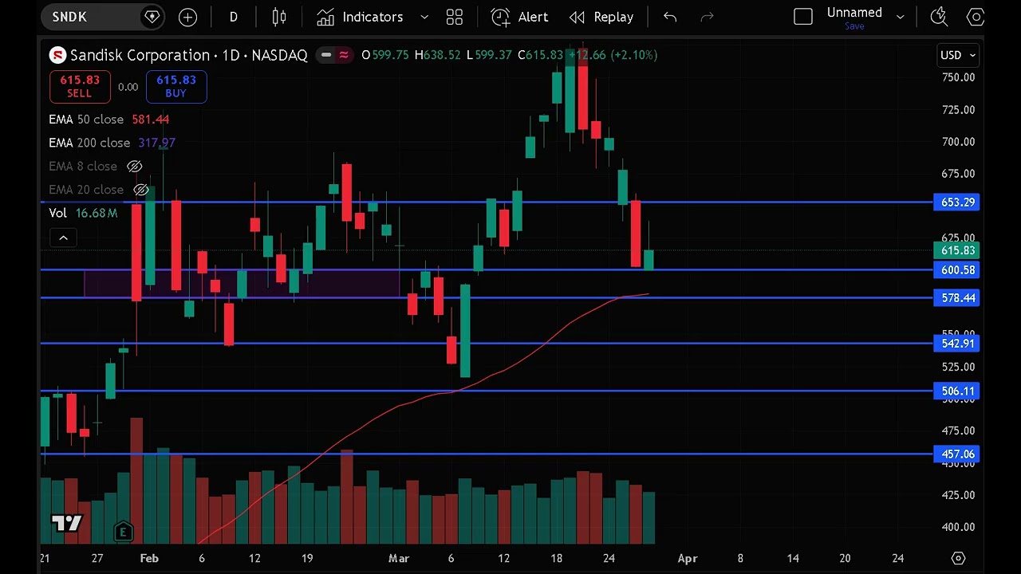Click the 615.83 SELL button

click(79, 87)
